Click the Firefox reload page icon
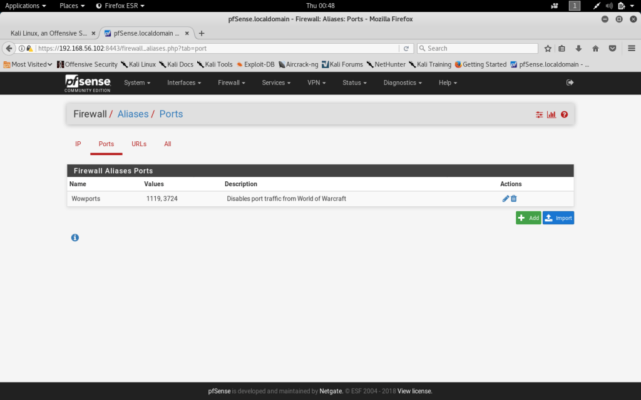This screenshot has width=641, height=400. (x=406, y=48)
